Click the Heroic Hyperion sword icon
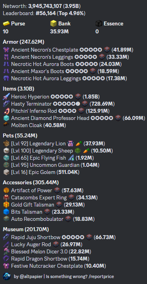147x284 pixels. point(6,97)
